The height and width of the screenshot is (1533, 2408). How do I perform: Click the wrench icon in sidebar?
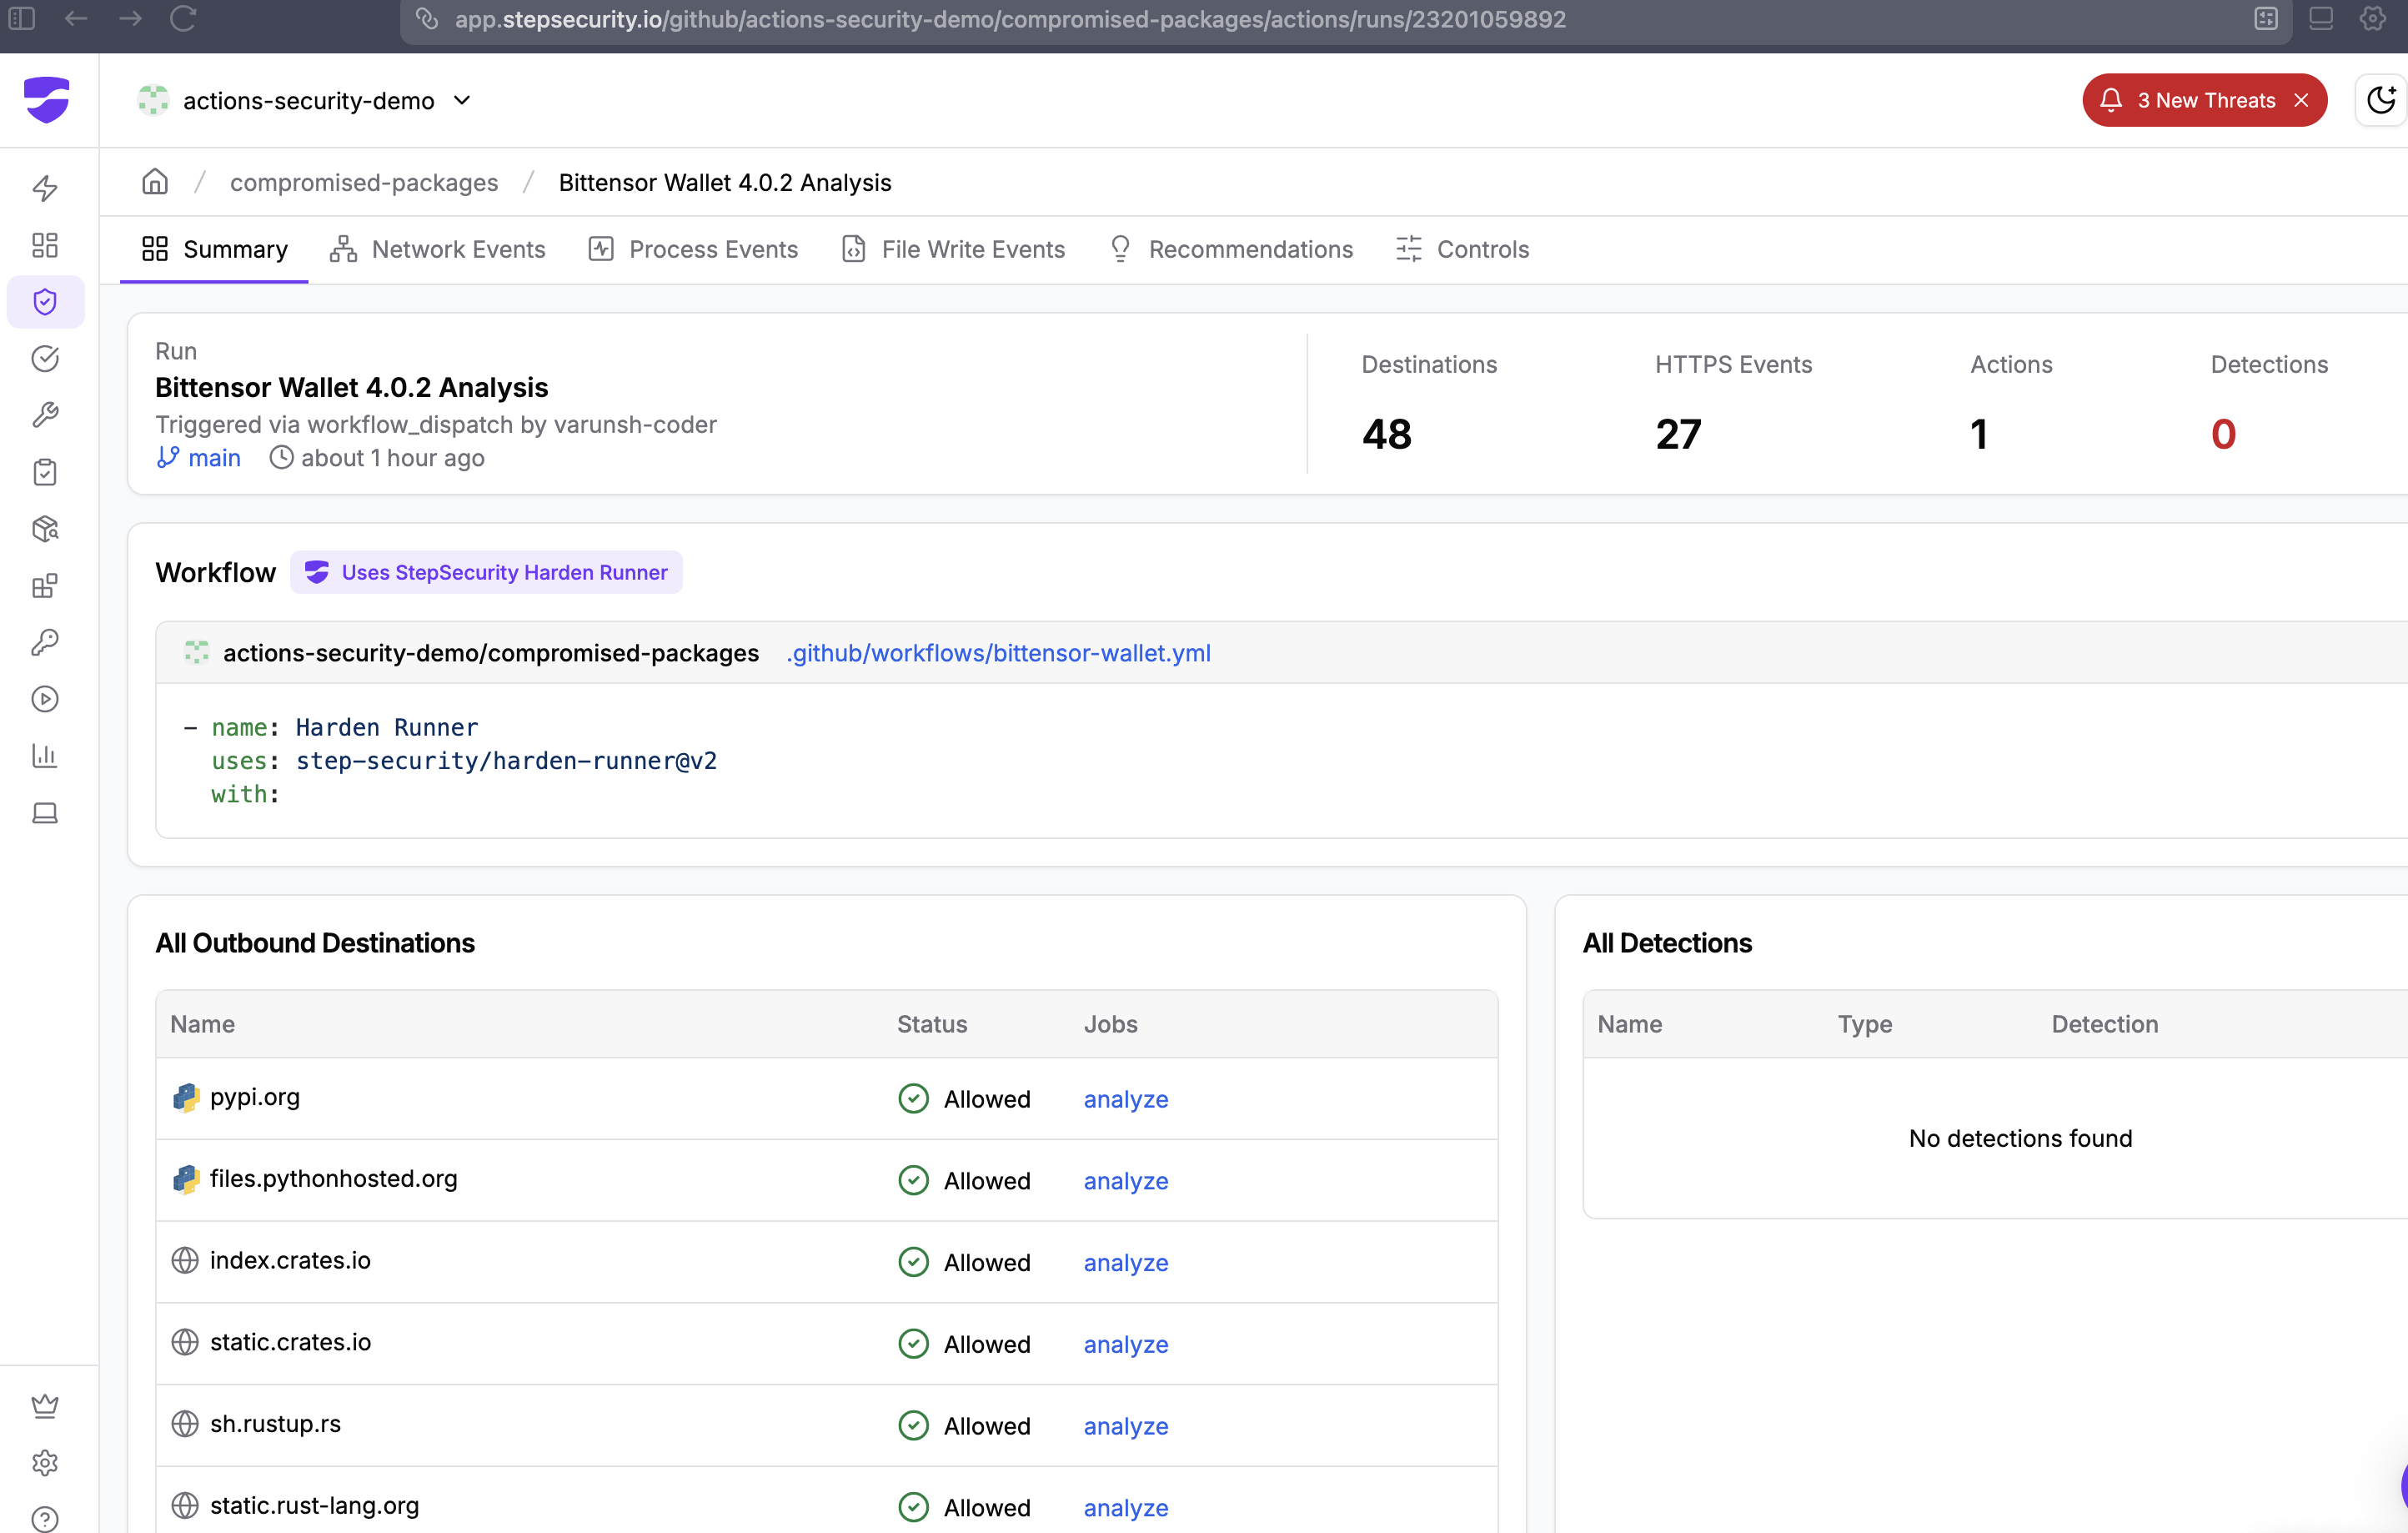click(x=45, y=415)
